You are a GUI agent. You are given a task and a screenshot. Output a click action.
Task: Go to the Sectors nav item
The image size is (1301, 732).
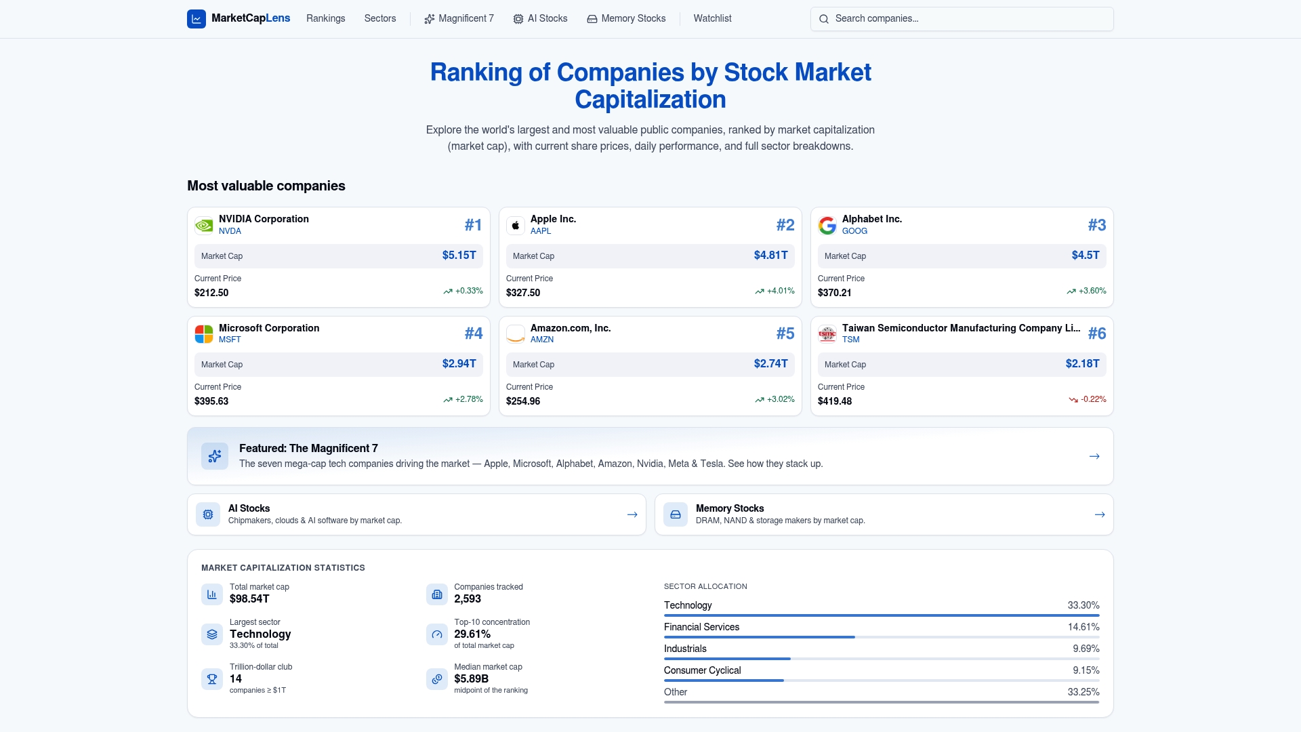tap(380, 19)
